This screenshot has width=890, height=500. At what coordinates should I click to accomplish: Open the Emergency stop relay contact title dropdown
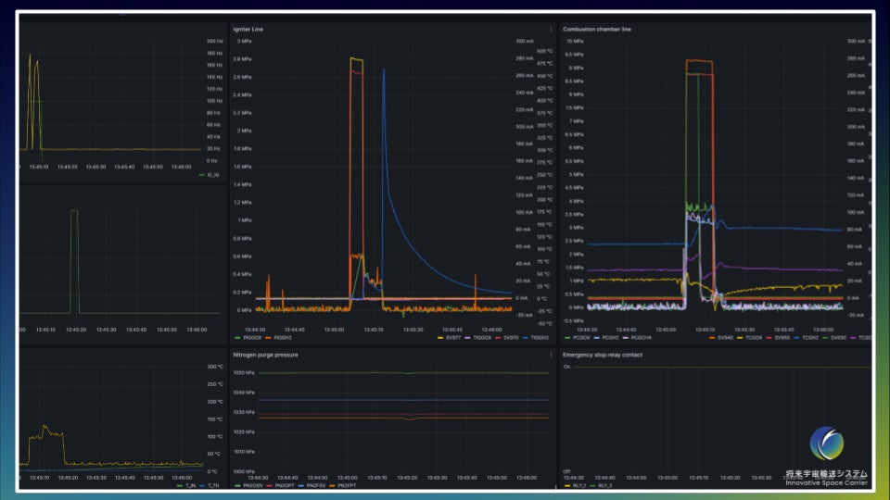[603, 355]
